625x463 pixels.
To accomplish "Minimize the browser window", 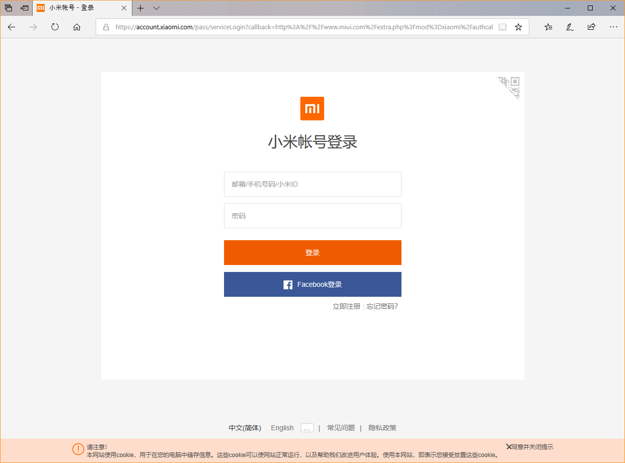I will (x=567, y=8).
